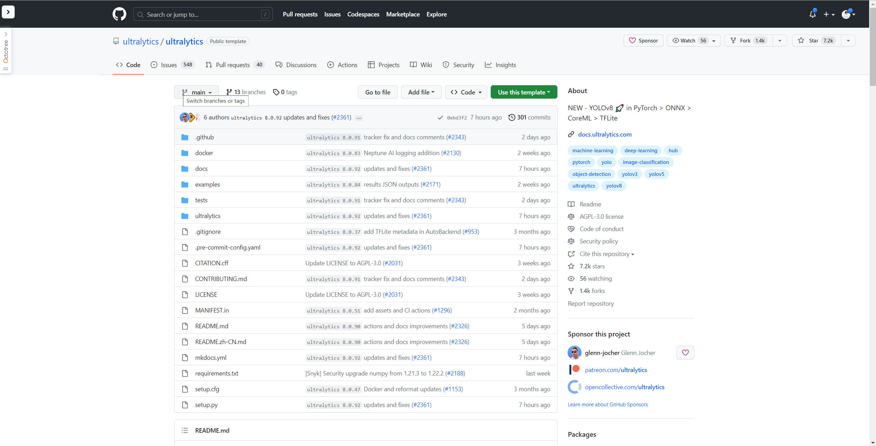Switch to the Projects tab

[x=384, y=65]
